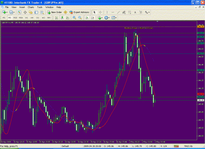Screen dimensions: 205x149
Task: Switch chart to Candlesticks mode
Action: (62, 18)
